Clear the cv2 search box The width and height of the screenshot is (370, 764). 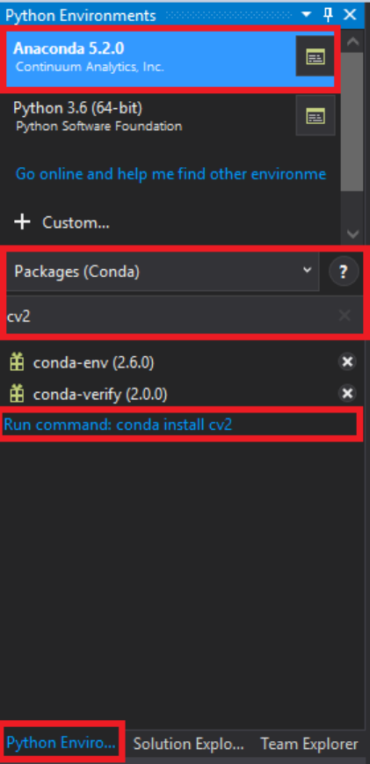click(x=345, y=316)
